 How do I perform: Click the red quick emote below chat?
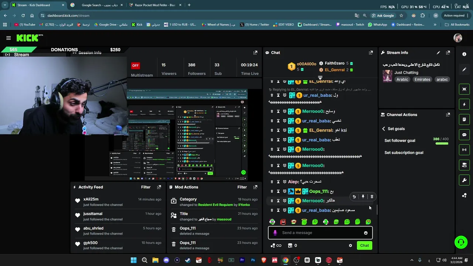pyautogui.click(x=283, y=222)
